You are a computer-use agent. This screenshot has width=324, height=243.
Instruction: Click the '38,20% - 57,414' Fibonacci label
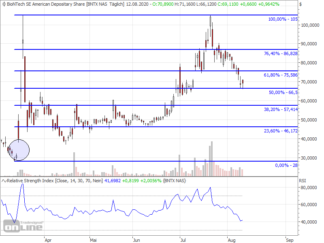(x=281, y=109)
